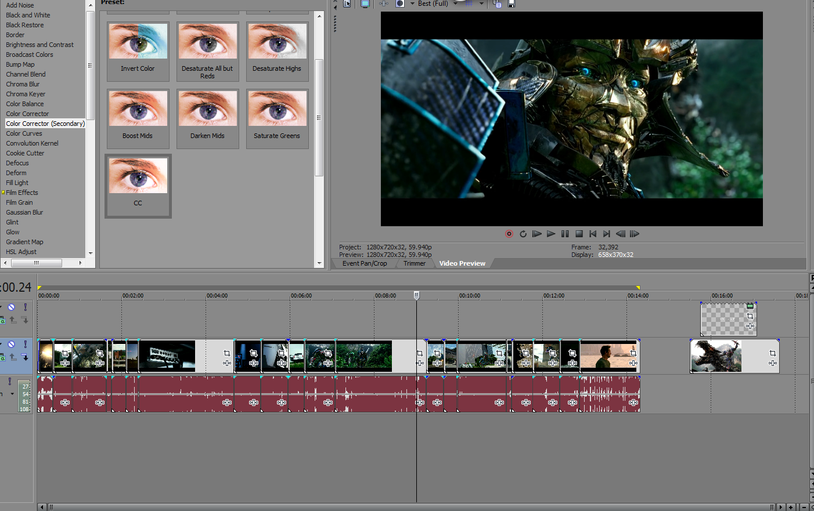Click Play From Start in the transport

tap(537, 234)
